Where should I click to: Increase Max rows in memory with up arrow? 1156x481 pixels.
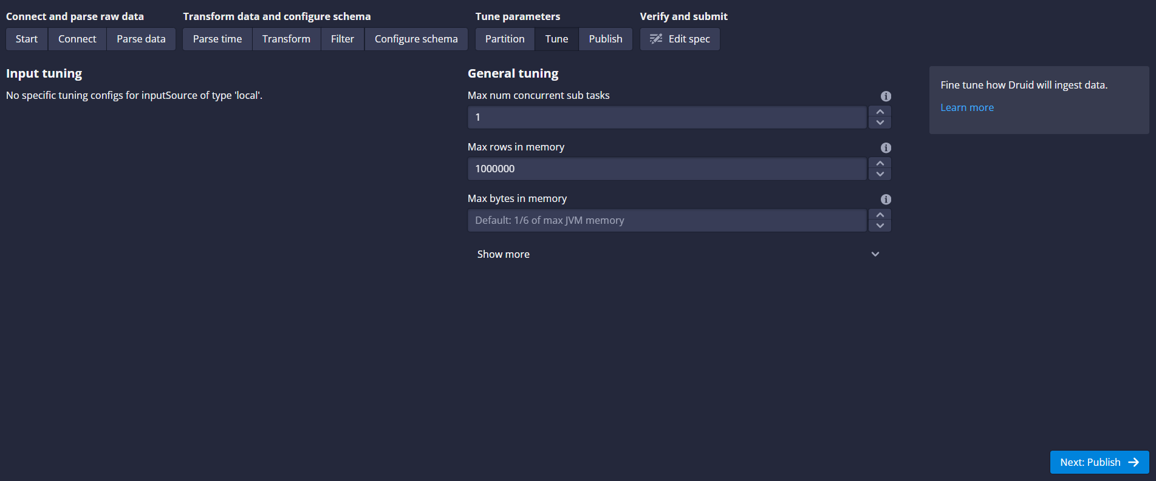tap(880, 163)
